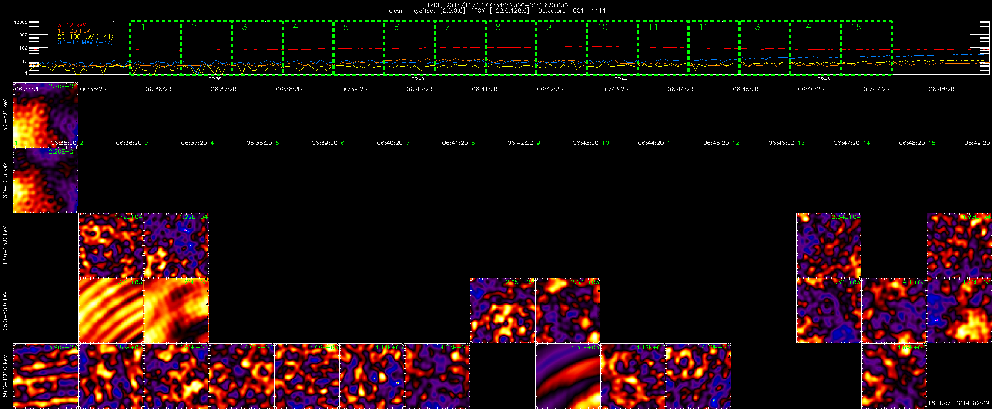Image resolution: width=992 pixels, height=409 pixels.
Task: Click the 06:48 axis tick label under the plot
Action: coord(824,79)
